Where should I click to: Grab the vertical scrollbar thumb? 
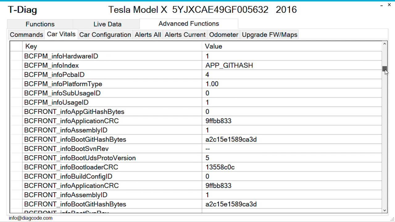[385, 69]
